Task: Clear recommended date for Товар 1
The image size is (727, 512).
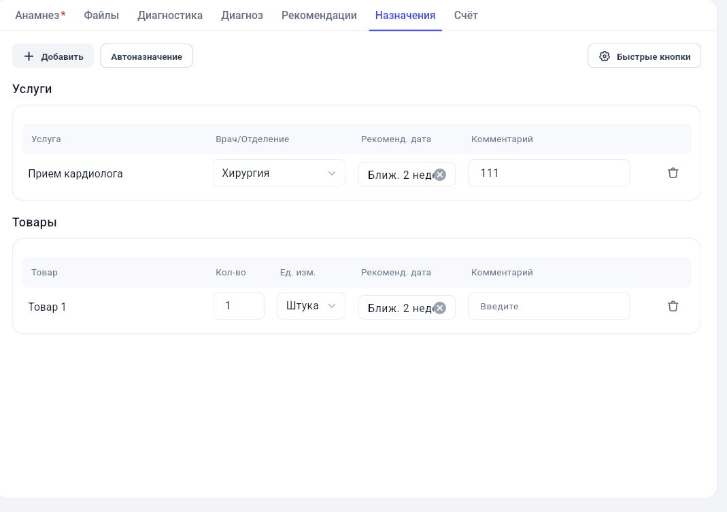Action: (440, 308)
